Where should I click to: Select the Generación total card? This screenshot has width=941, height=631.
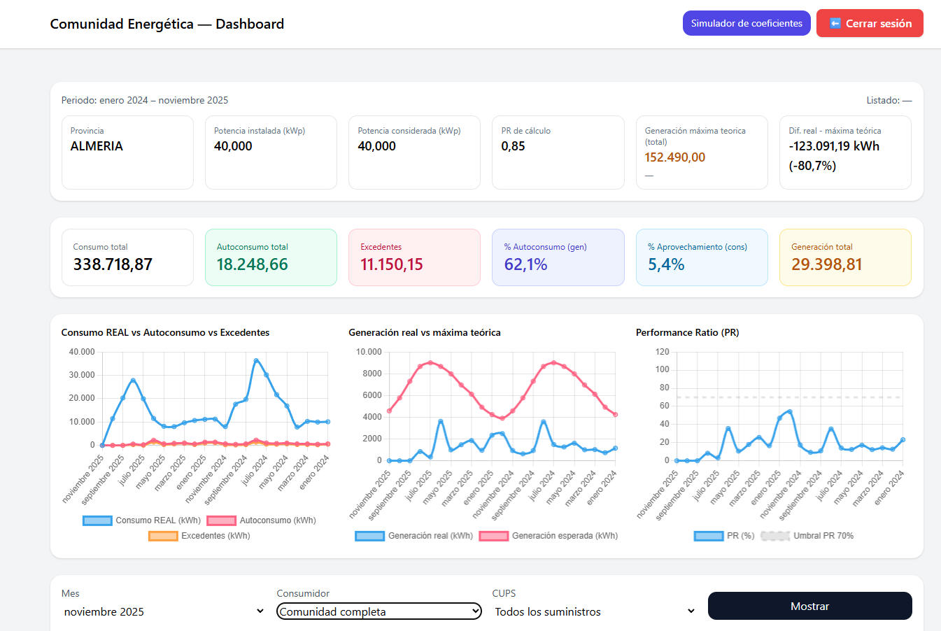click(845, 257)
